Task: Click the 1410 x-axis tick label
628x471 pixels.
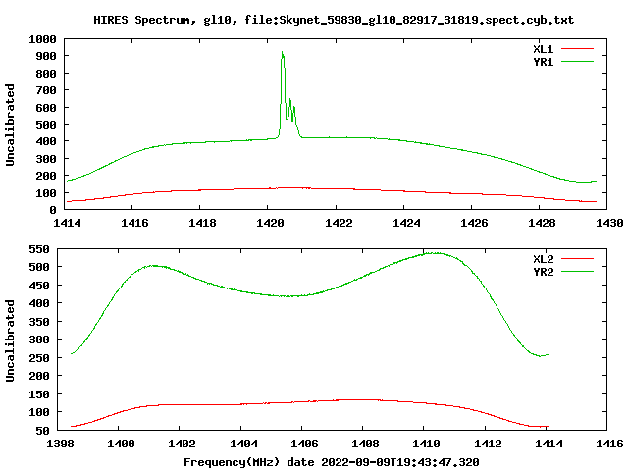Action: tap(426, 444)
